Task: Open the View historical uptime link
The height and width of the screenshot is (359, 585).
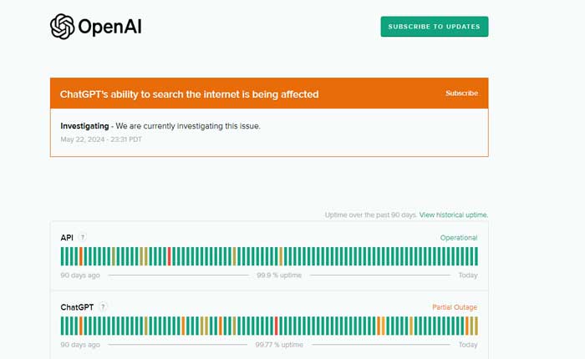Action: coord(453,215)
